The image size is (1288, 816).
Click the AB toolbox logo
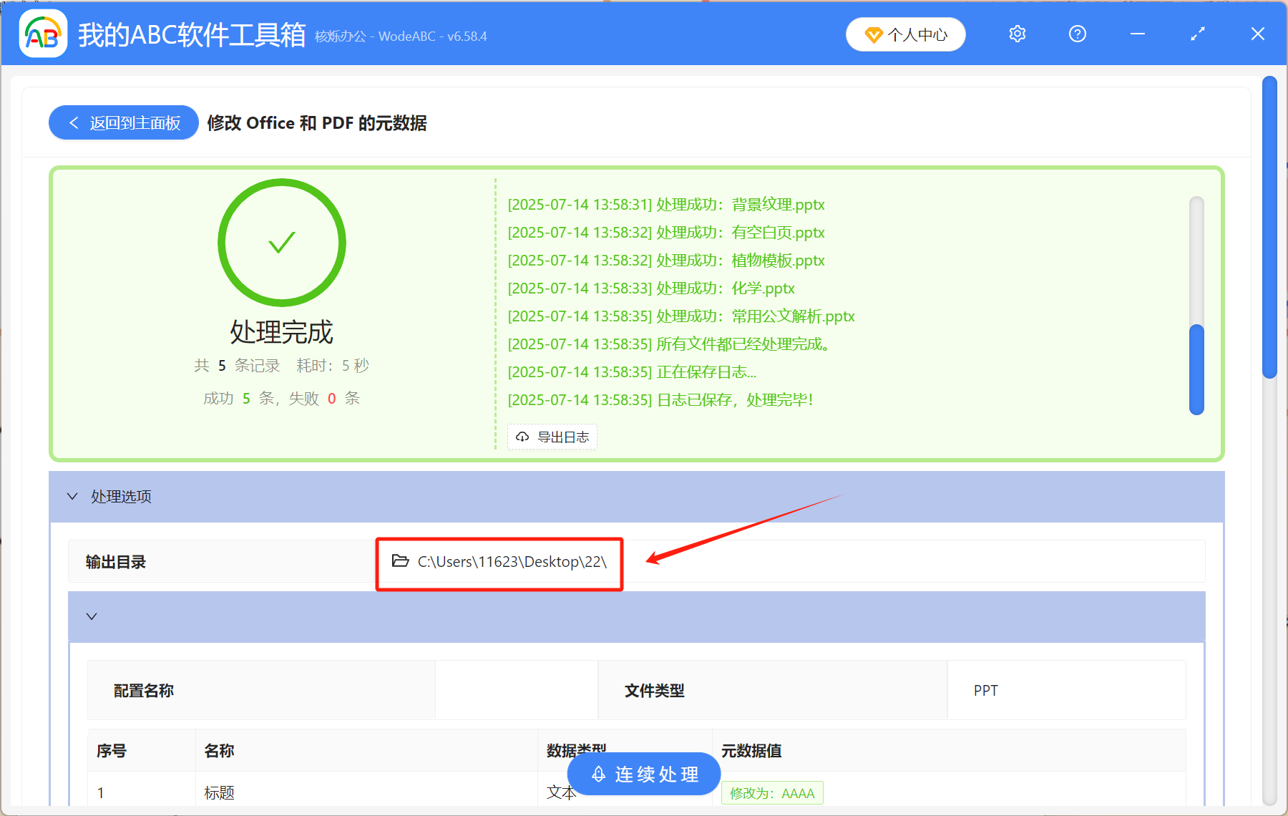click(x=42, y=33)
